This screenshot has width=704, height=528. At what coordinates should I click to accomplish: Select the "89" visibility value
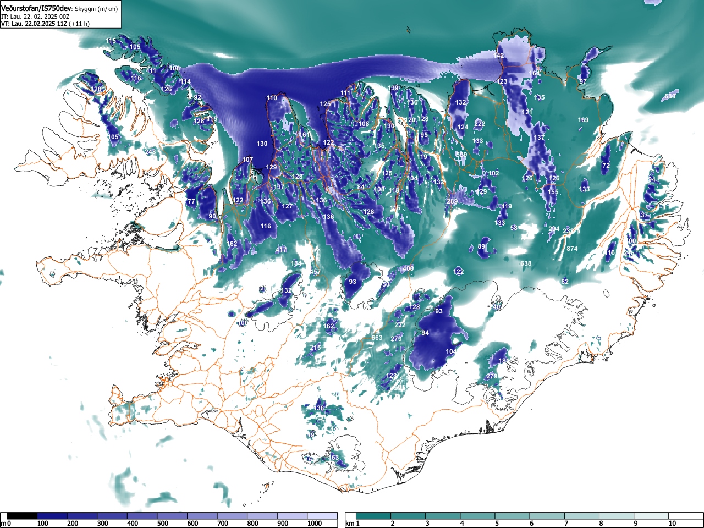point(482,247)
